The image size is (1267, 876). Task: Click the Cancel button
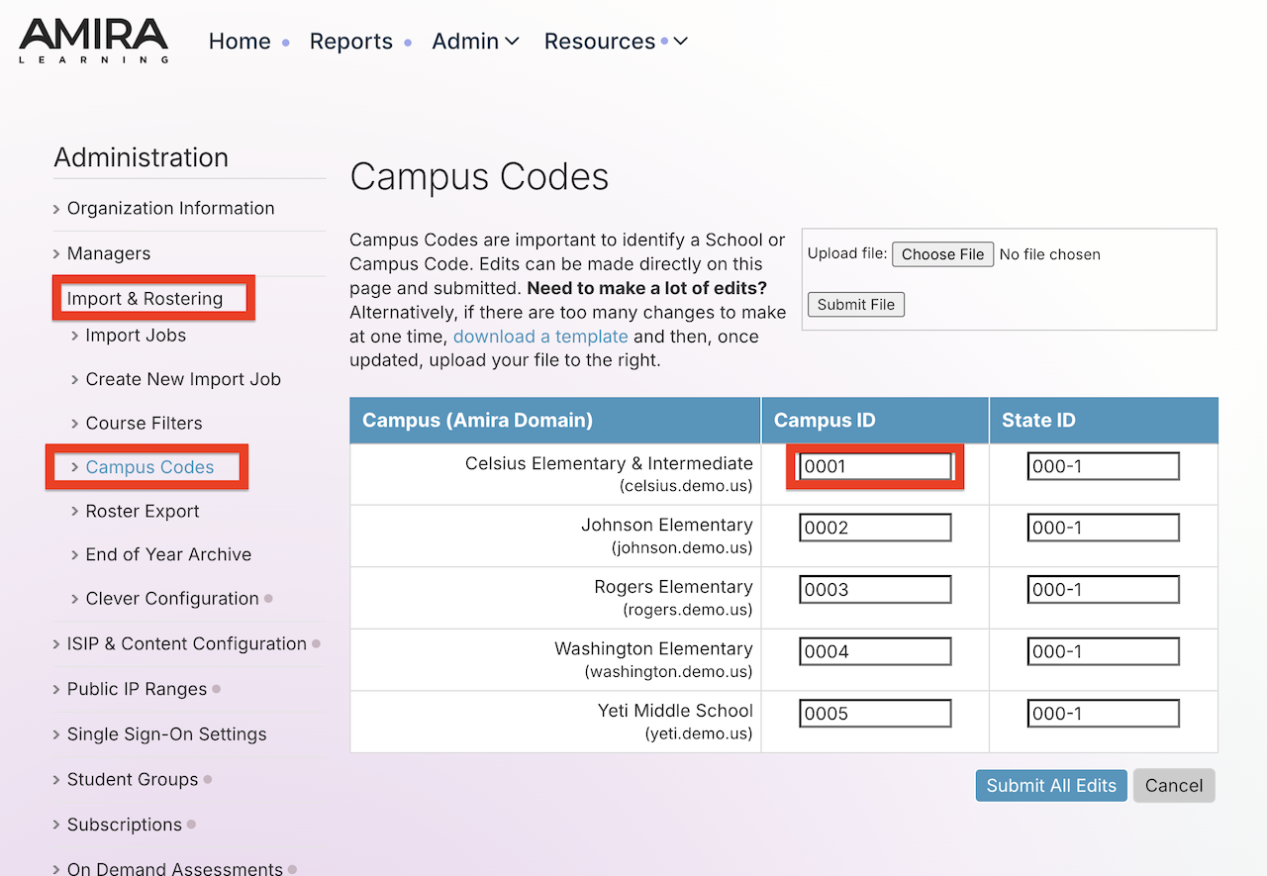pos(1174,785)
